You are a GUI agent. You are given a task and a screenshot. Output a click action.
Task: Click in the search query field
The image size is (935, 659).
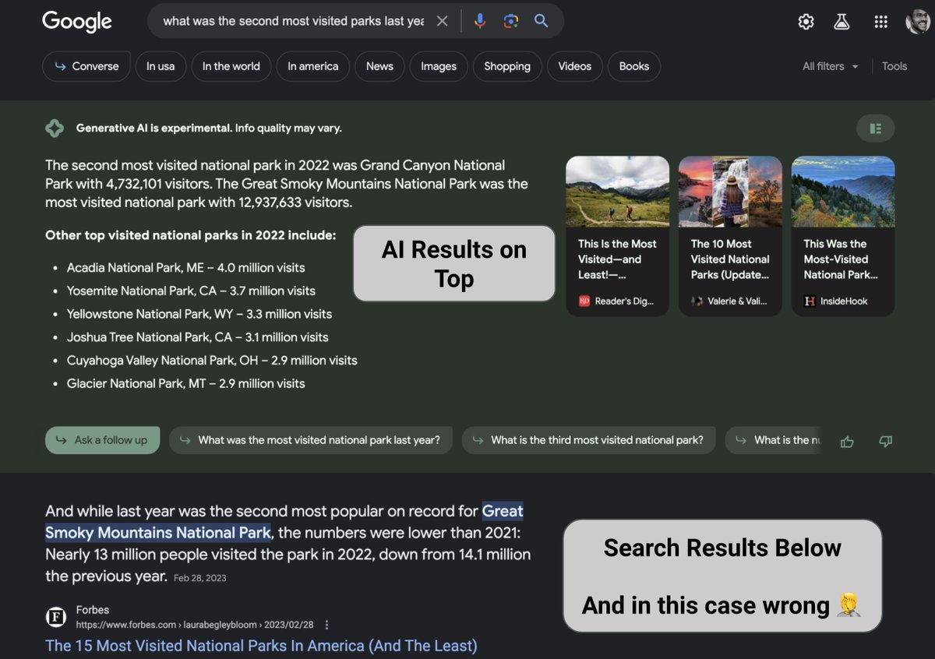[x=293, y=21]
